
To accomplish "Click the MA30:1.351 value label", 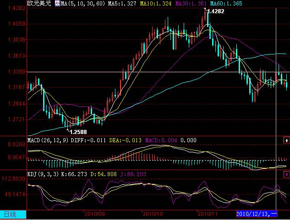I will [191, 4].
